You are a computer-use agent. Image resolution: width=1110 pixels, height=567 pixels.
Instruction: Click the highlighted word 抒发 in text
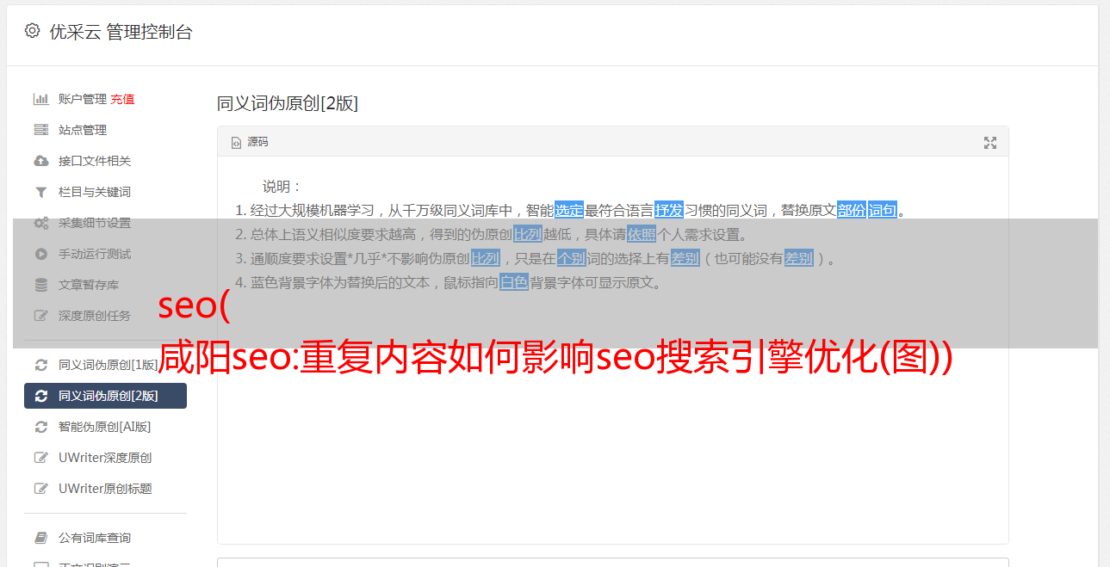point(669,210)
